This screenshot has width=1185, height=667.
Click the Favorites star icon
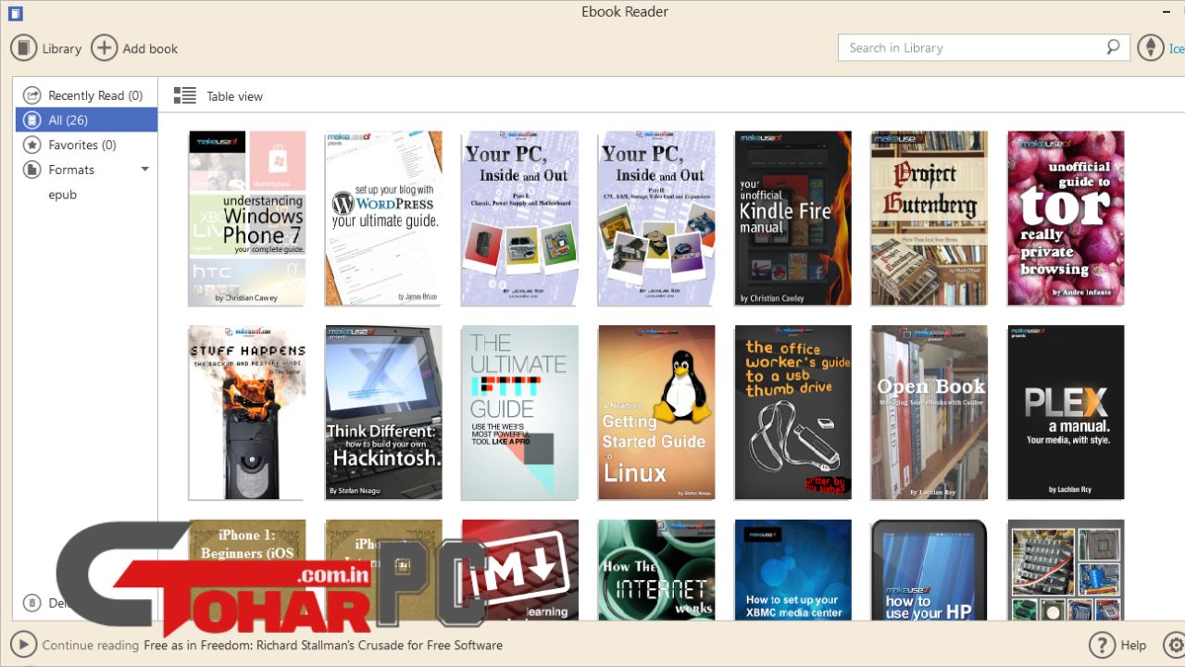click(32, 145)
